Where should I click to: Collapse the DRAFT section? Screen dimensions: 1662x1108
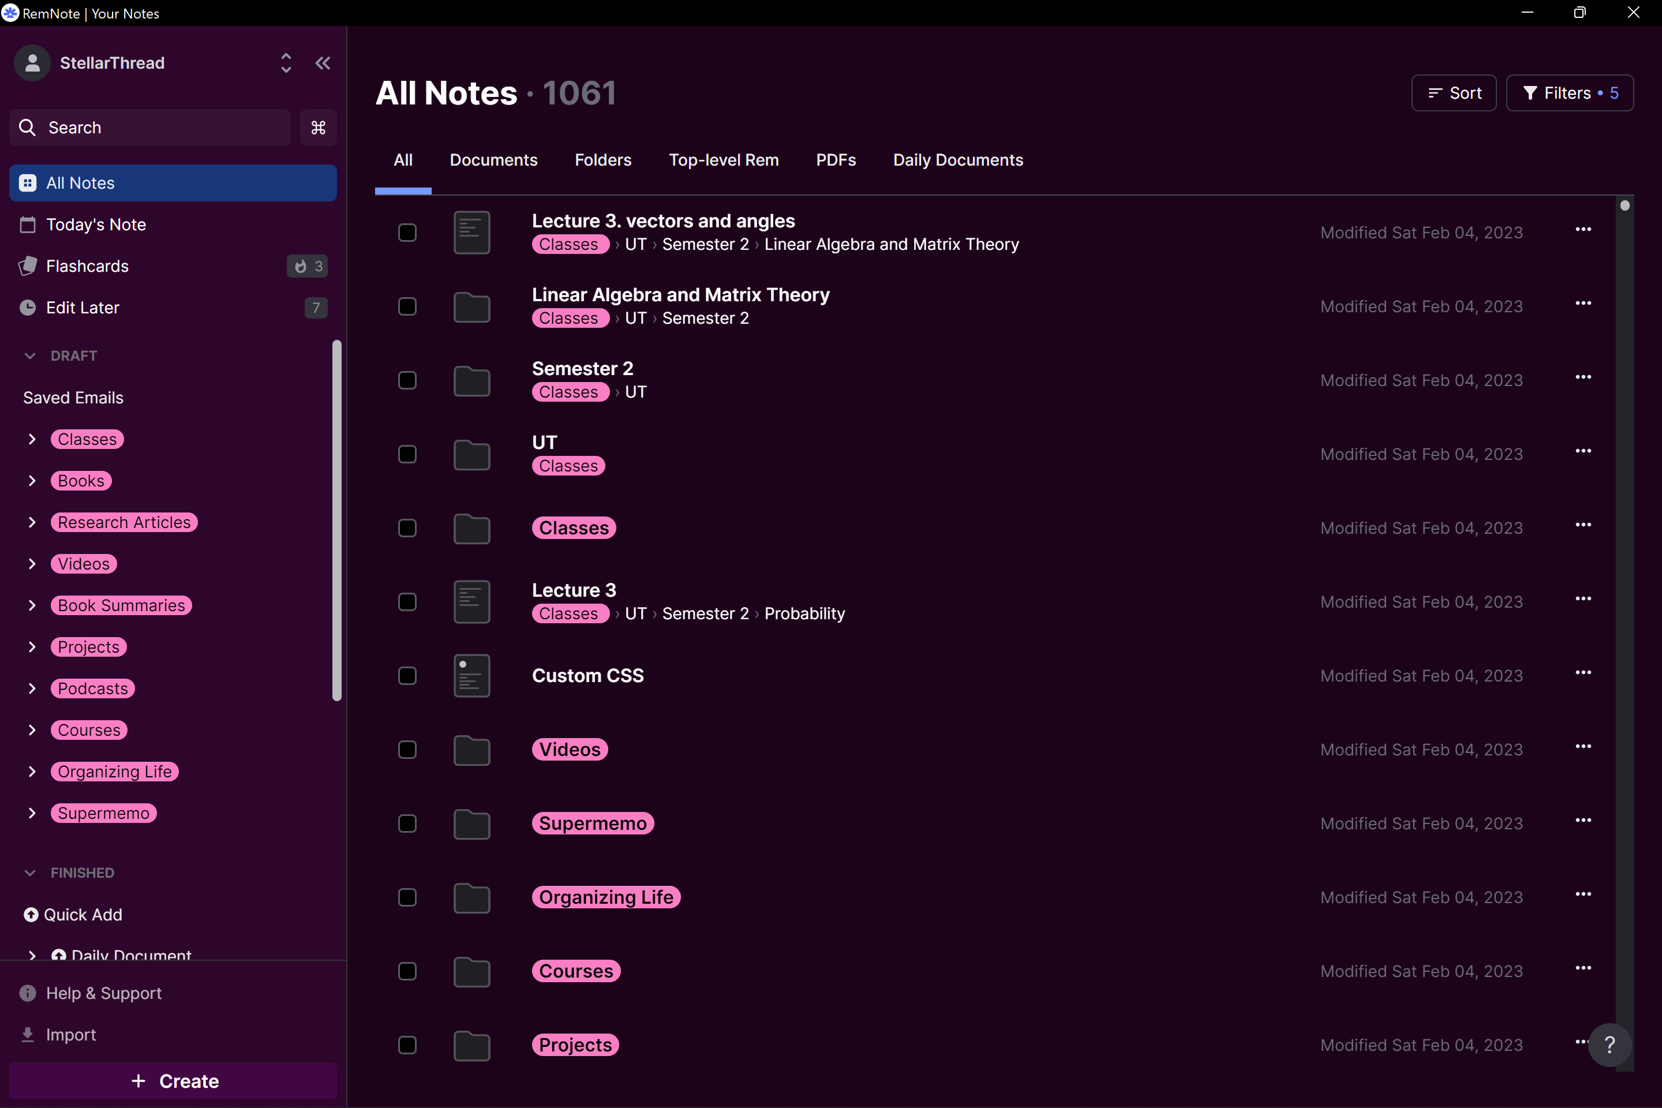click(29, 356)
